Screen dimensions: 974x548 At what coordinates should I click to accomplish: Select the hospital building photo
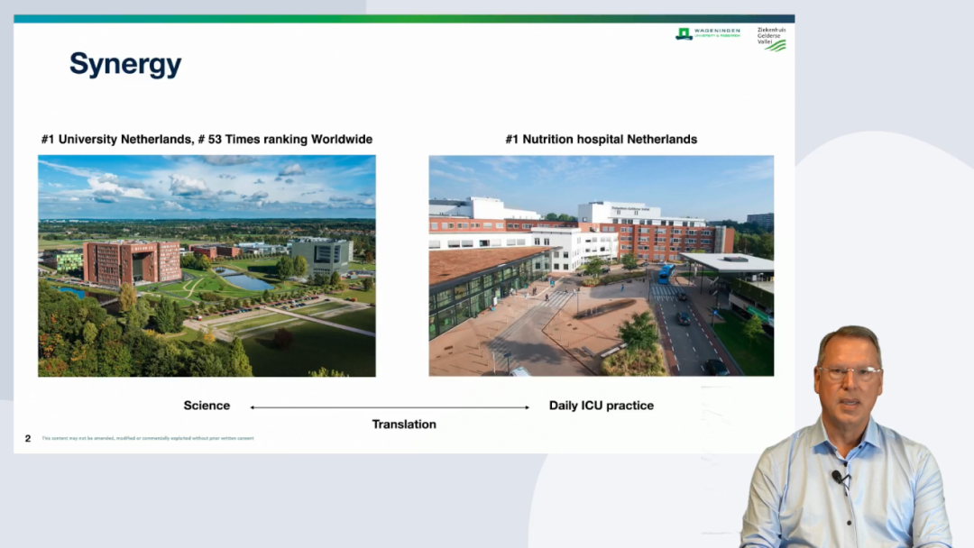coord(602,266)
